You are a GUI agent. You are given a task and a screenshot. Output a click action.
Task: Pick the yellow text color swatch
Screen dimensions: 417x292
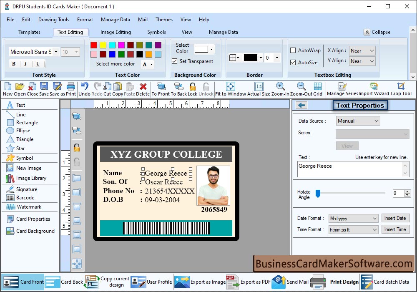click(x=103, y=45)
